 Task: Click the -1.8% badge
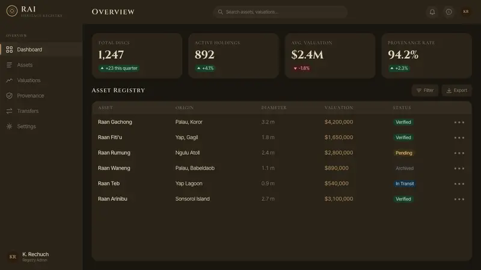(302, 68)
